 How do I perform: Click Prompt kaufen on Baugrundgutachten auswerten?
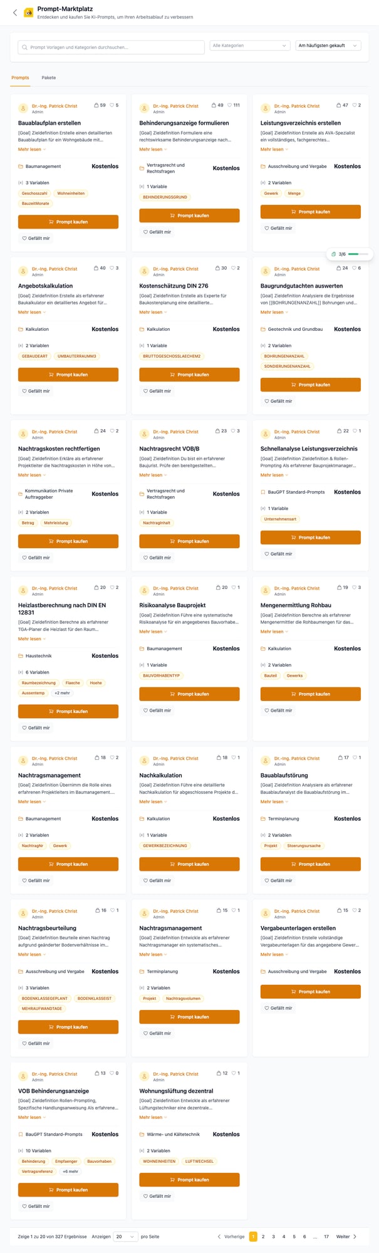click(310, 385)
